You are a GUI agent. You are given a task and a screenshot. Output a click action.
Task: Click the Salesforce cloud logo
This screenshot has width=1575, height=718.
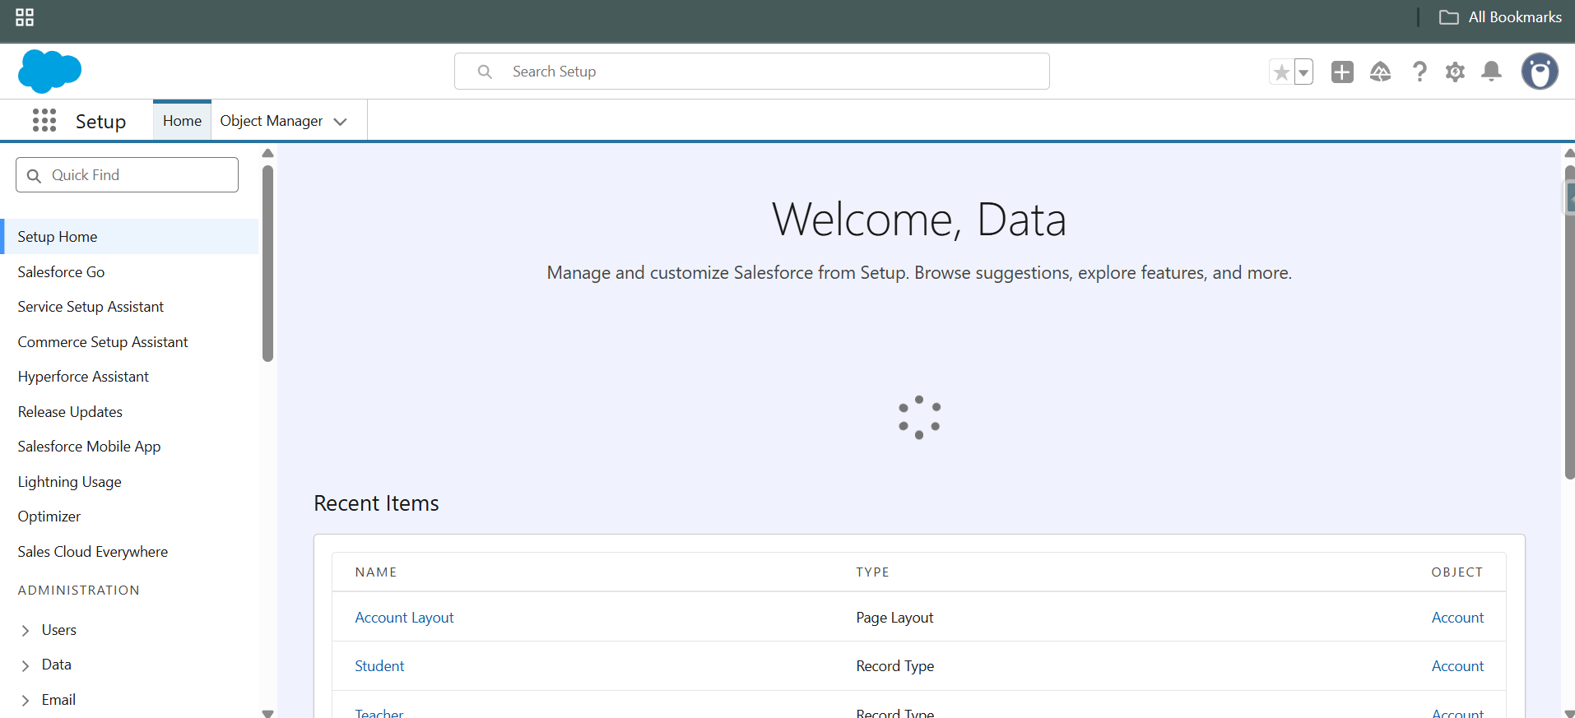click(49, 72)
